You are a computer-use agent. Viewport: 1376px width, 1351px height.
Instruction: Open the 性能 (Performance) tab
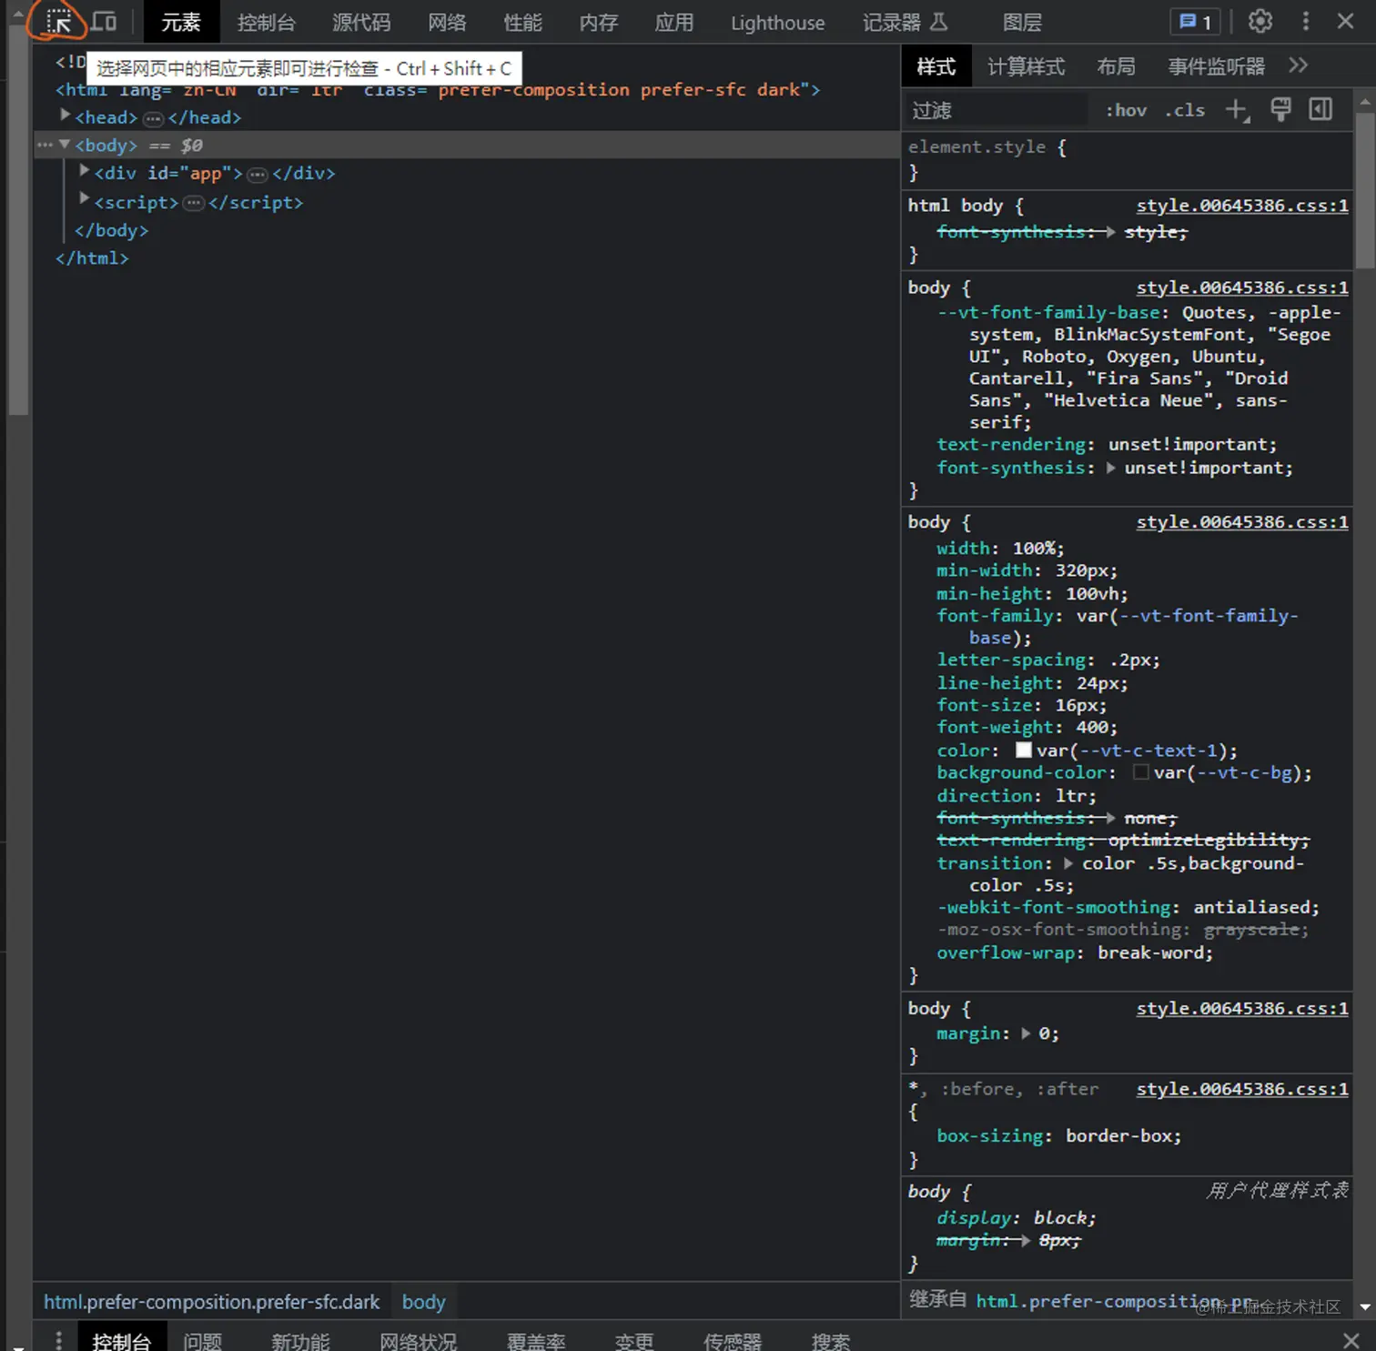[x=522, y=22]
